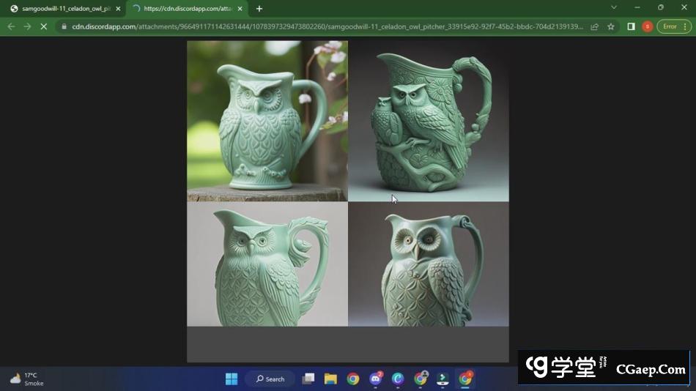Stop loading the page
Screen dimensions: 696x391
point(43,26)
